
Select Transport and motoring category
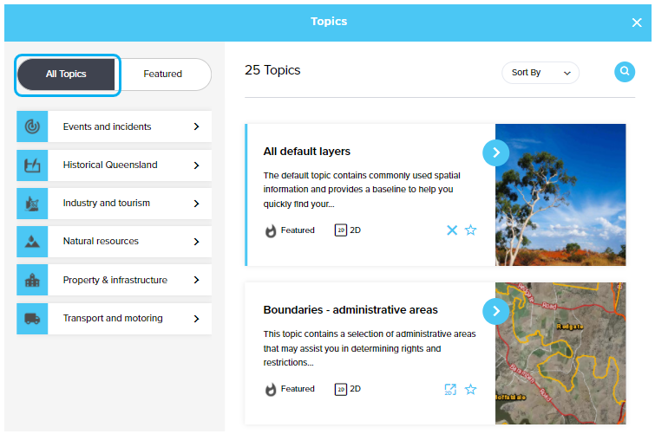click(114, 319)
